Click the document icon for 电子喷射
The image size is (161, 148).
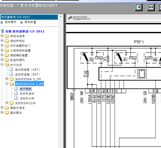tap(16, 88)
